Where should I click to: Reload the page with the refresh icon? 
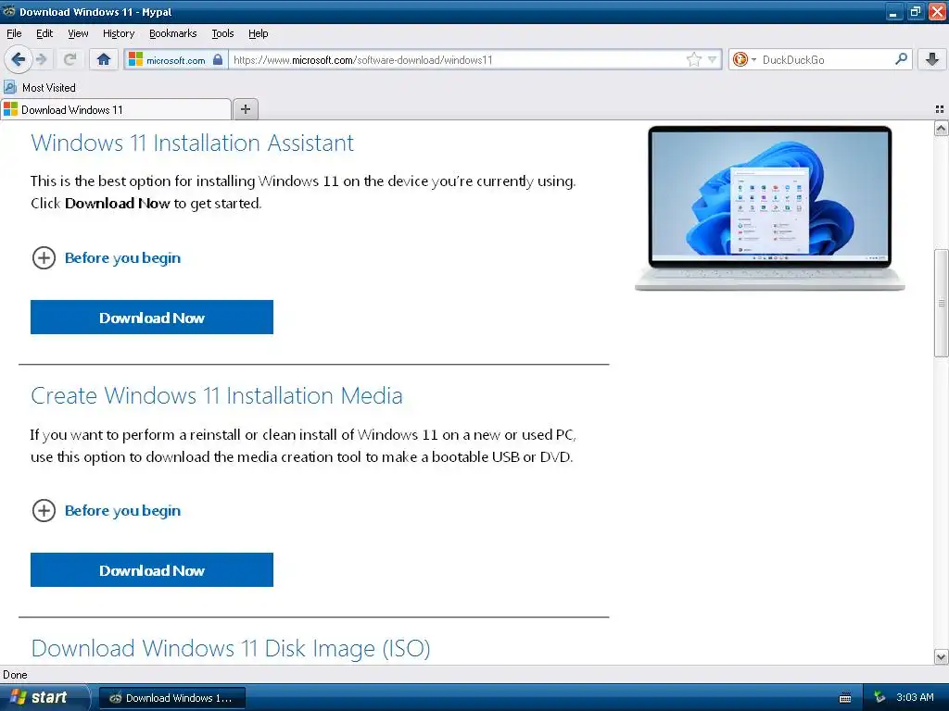tap(70, 59)
